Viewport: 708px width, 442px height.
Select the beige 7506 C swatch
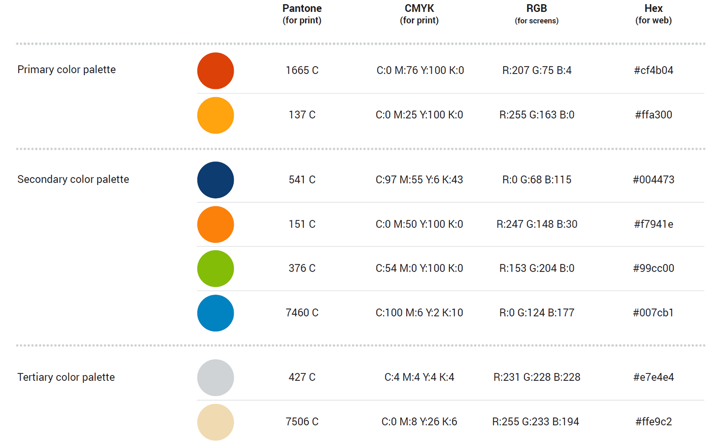coord(215,422)
